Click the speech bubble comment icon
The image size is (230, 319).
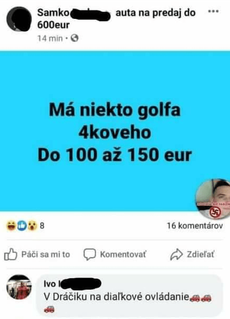pyautogui.click(x=89, y=254)
